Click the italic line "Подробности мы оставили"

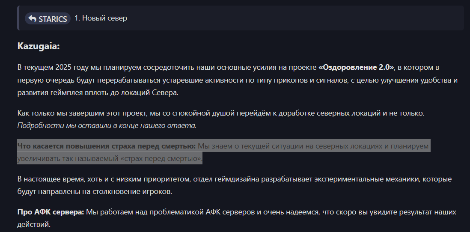pyautogui.click(x=107, y=125)
